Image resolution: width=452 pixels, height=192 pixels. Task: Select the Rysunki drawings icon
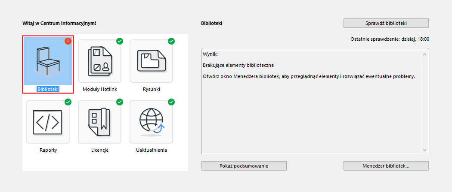151,61
